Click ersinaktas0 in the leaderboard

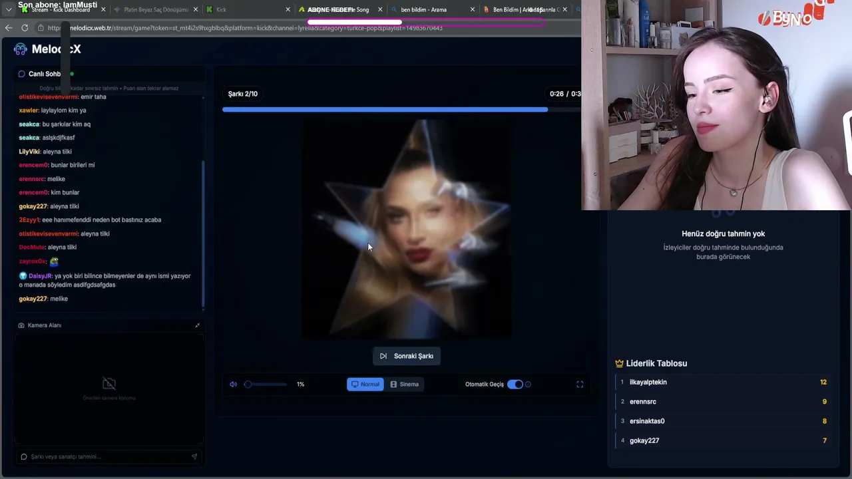(x=647, y=421)
